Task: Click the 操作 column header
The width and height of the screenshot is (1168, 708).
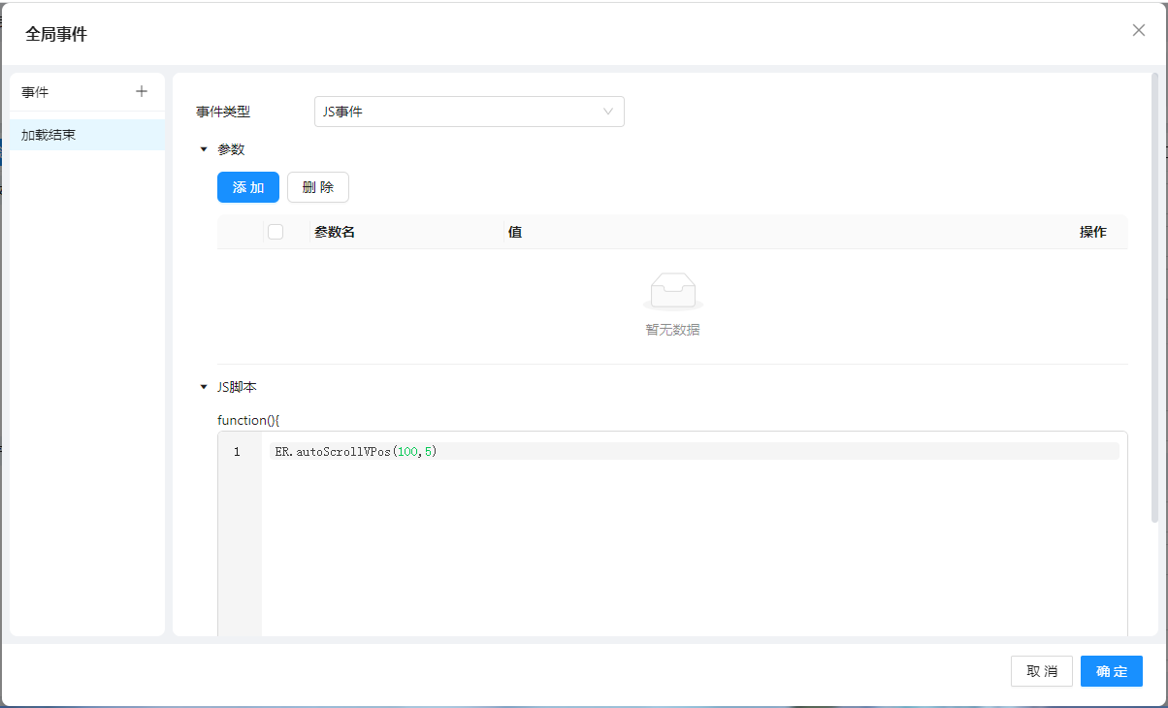Action: pyautogui.click(x=1092, y=232)
